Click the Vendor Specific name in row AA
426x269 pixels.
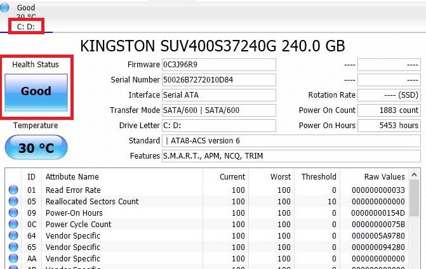point(73,258)
